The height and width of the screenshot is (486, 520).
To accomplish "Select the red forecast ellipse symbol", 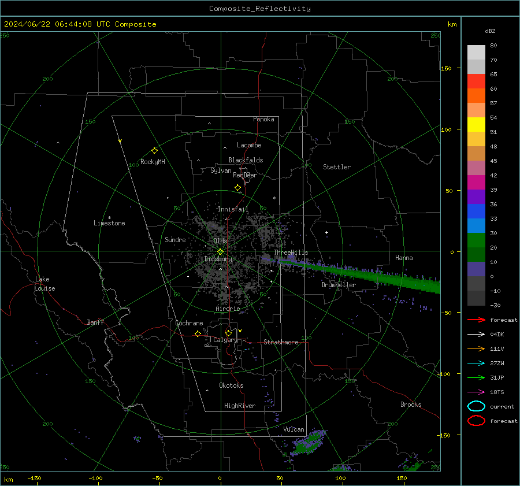I will tap(476, 421).
